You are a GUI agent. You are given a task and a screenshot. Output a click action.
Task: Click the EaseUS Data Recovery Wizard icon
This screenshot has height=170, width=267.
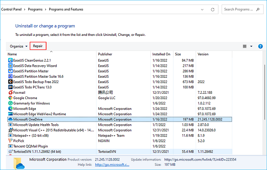pyautogui.click(x=10, y=66)
